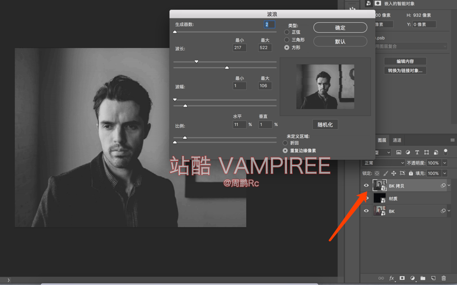
Task: Open the 填充 slider dropdown arrow
Action: pos(445,173)
